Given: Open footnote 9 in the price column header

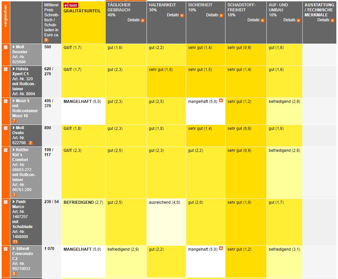Looking at the screenshot, I should [46, 40].
